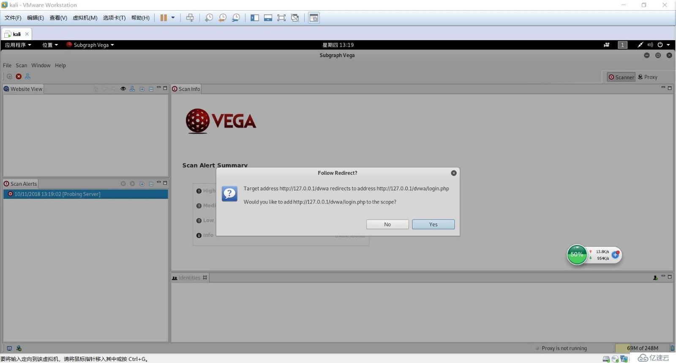The width and height of the screenshot is (676, 363).
Task: Maximize the Scan Info panel
Action: coord(670,88)
